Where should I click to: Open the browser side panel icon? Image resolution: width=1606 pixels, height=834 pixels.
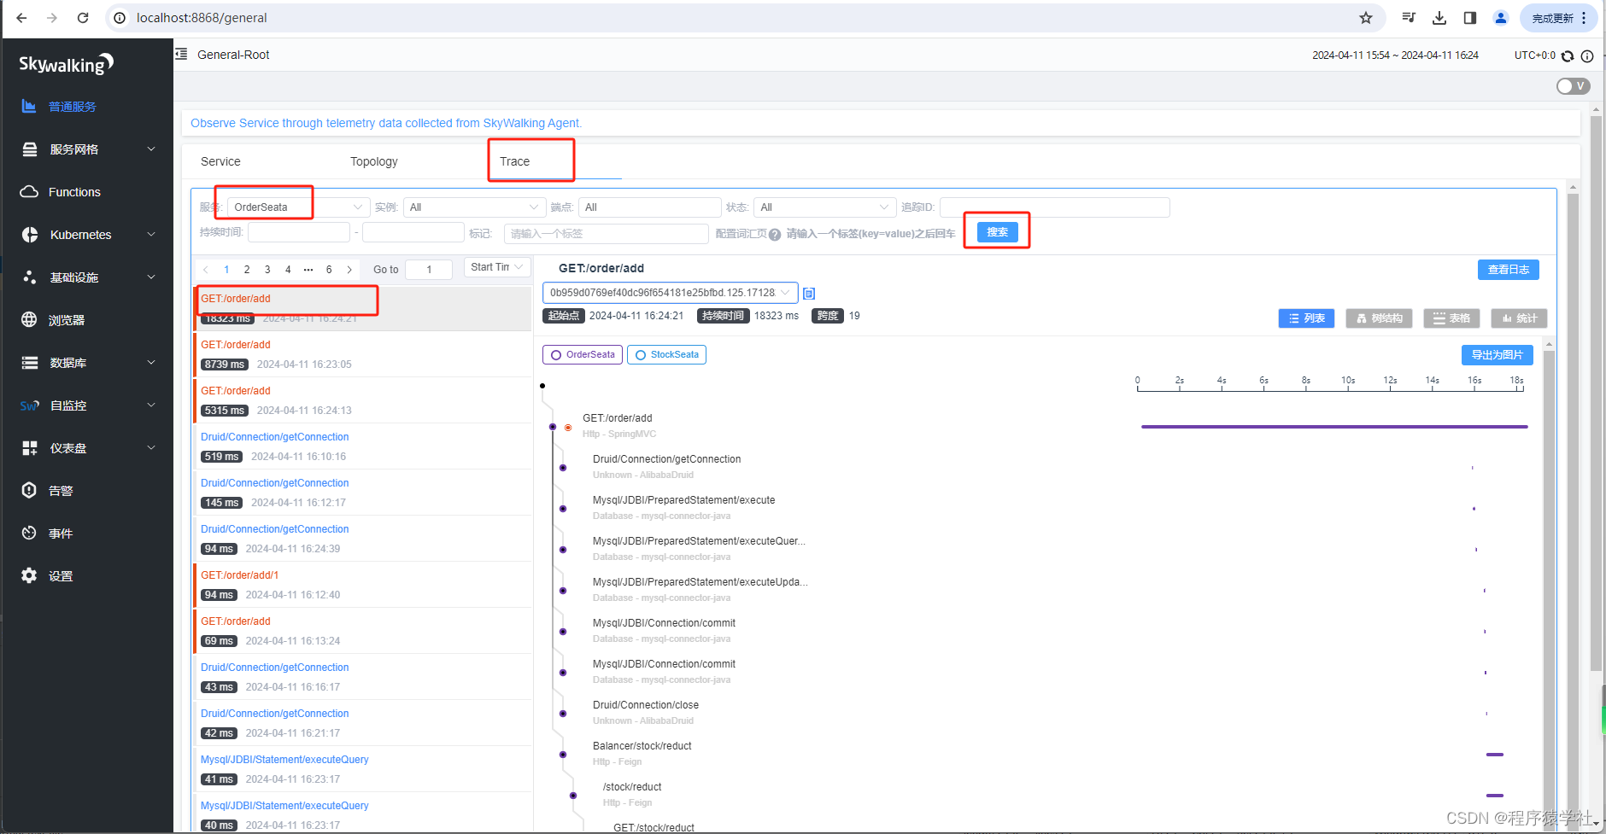point(1470,18)
